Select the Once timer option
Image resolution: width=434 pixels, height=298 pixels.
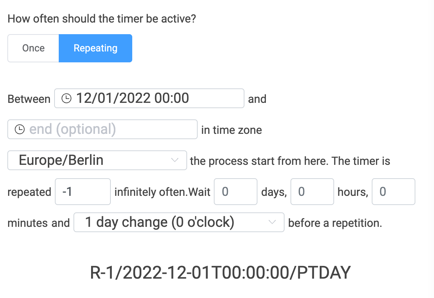tap(33, 48)
